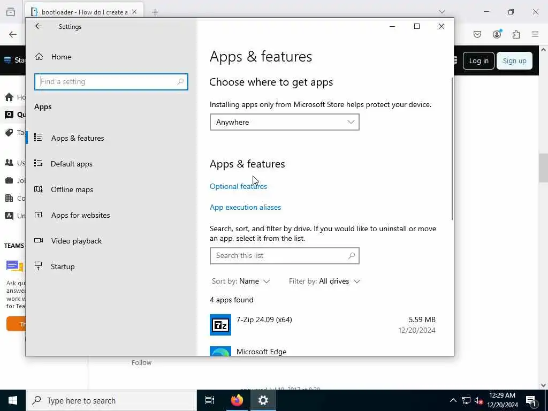Click Log in on browser page

tap(478, 61)
